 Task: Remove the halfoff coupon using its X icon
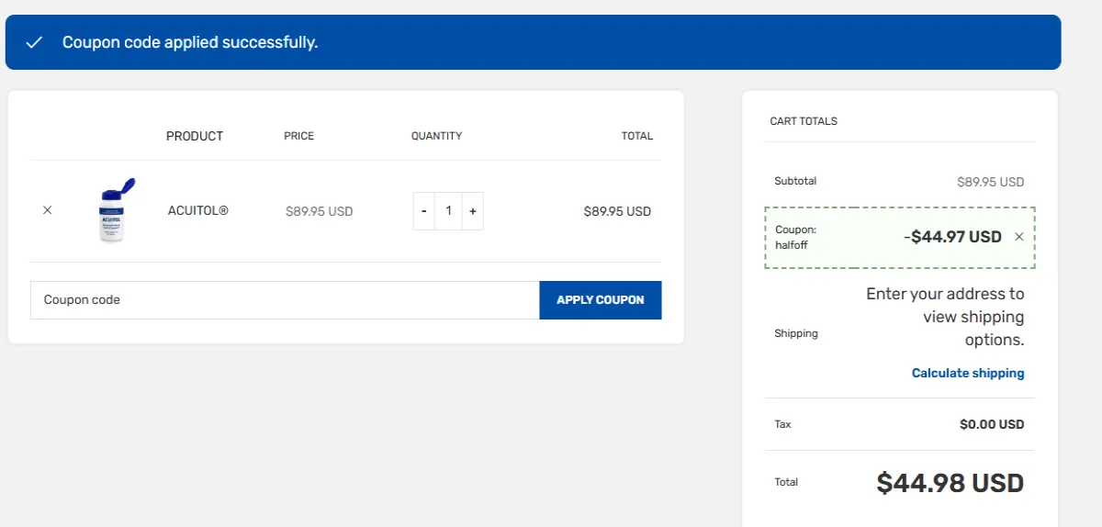[x=1018, y=237]
